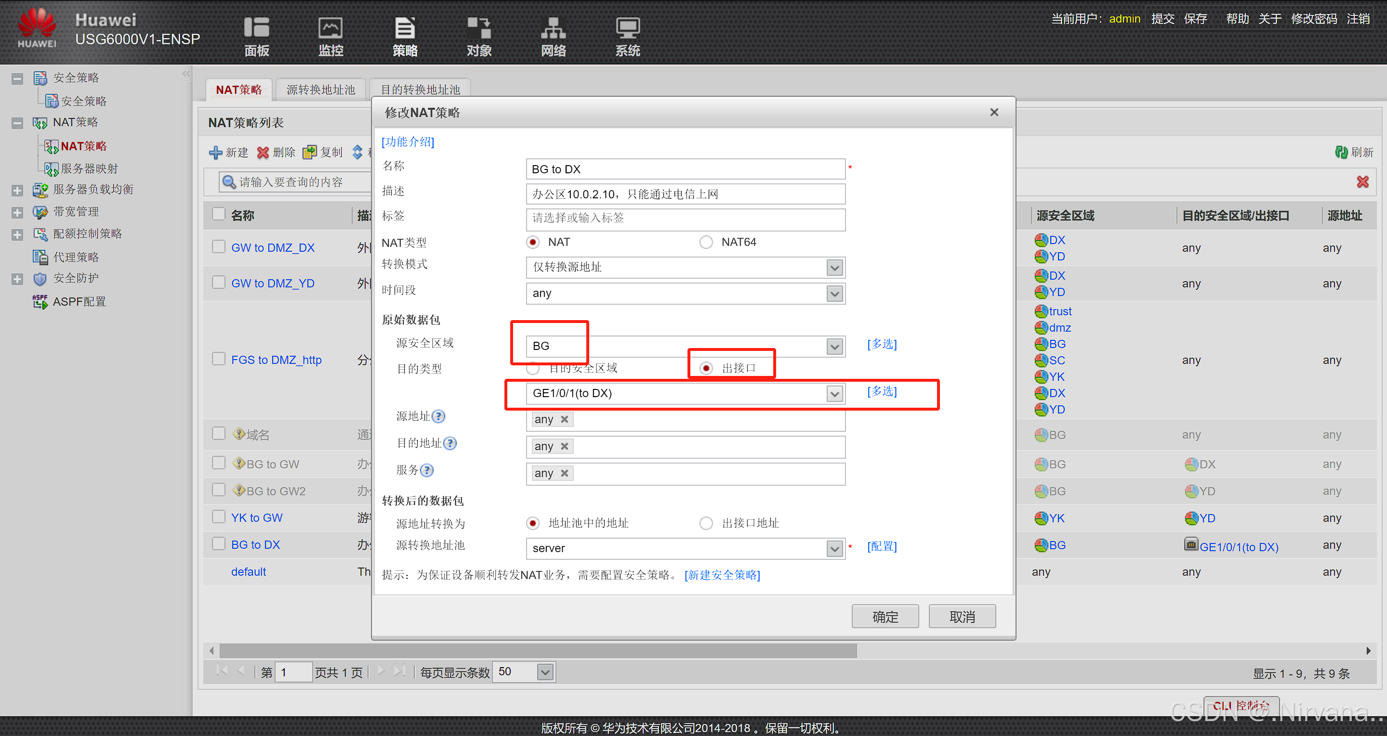Select 代理策略 icon in sidebar
Image resolution: width=1387 pixels, height=736 pixels.
coord(40,257)
